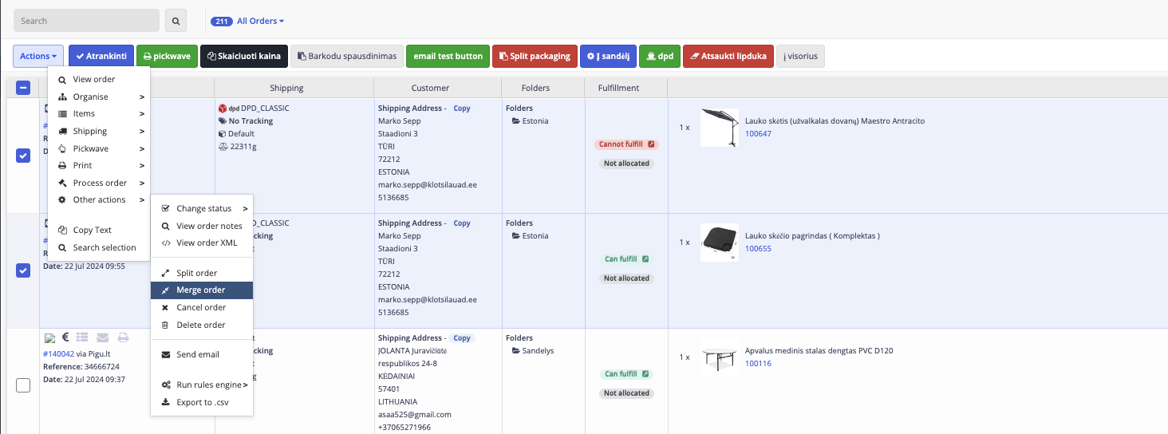The image size is (1168, 434).
Task: Click the envelope icon on order #140042
Action: coord(103,337)
